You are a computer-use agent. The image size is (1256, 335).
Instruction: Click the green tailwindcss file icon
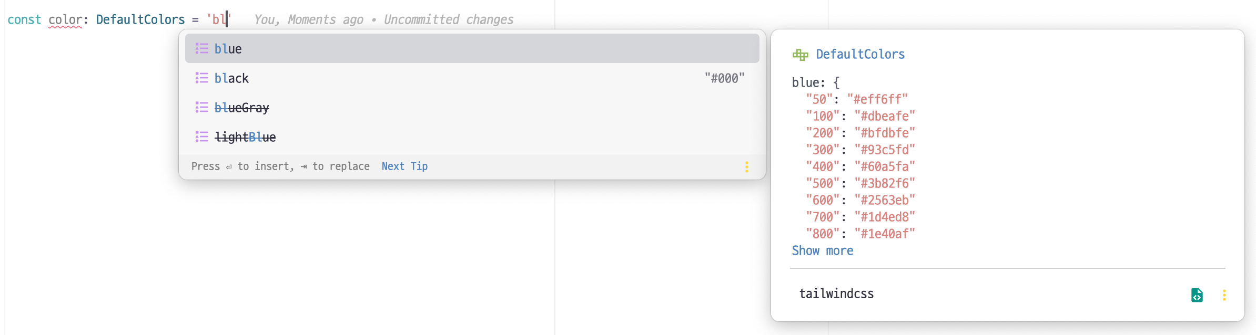pos(1197,296)
